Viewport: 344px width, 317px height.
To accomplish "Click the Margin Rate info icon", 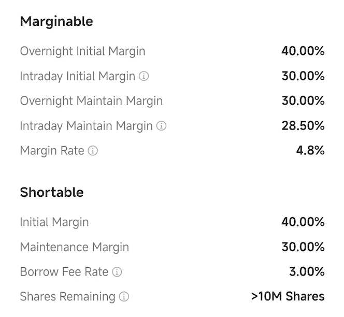I will point(93,151).
